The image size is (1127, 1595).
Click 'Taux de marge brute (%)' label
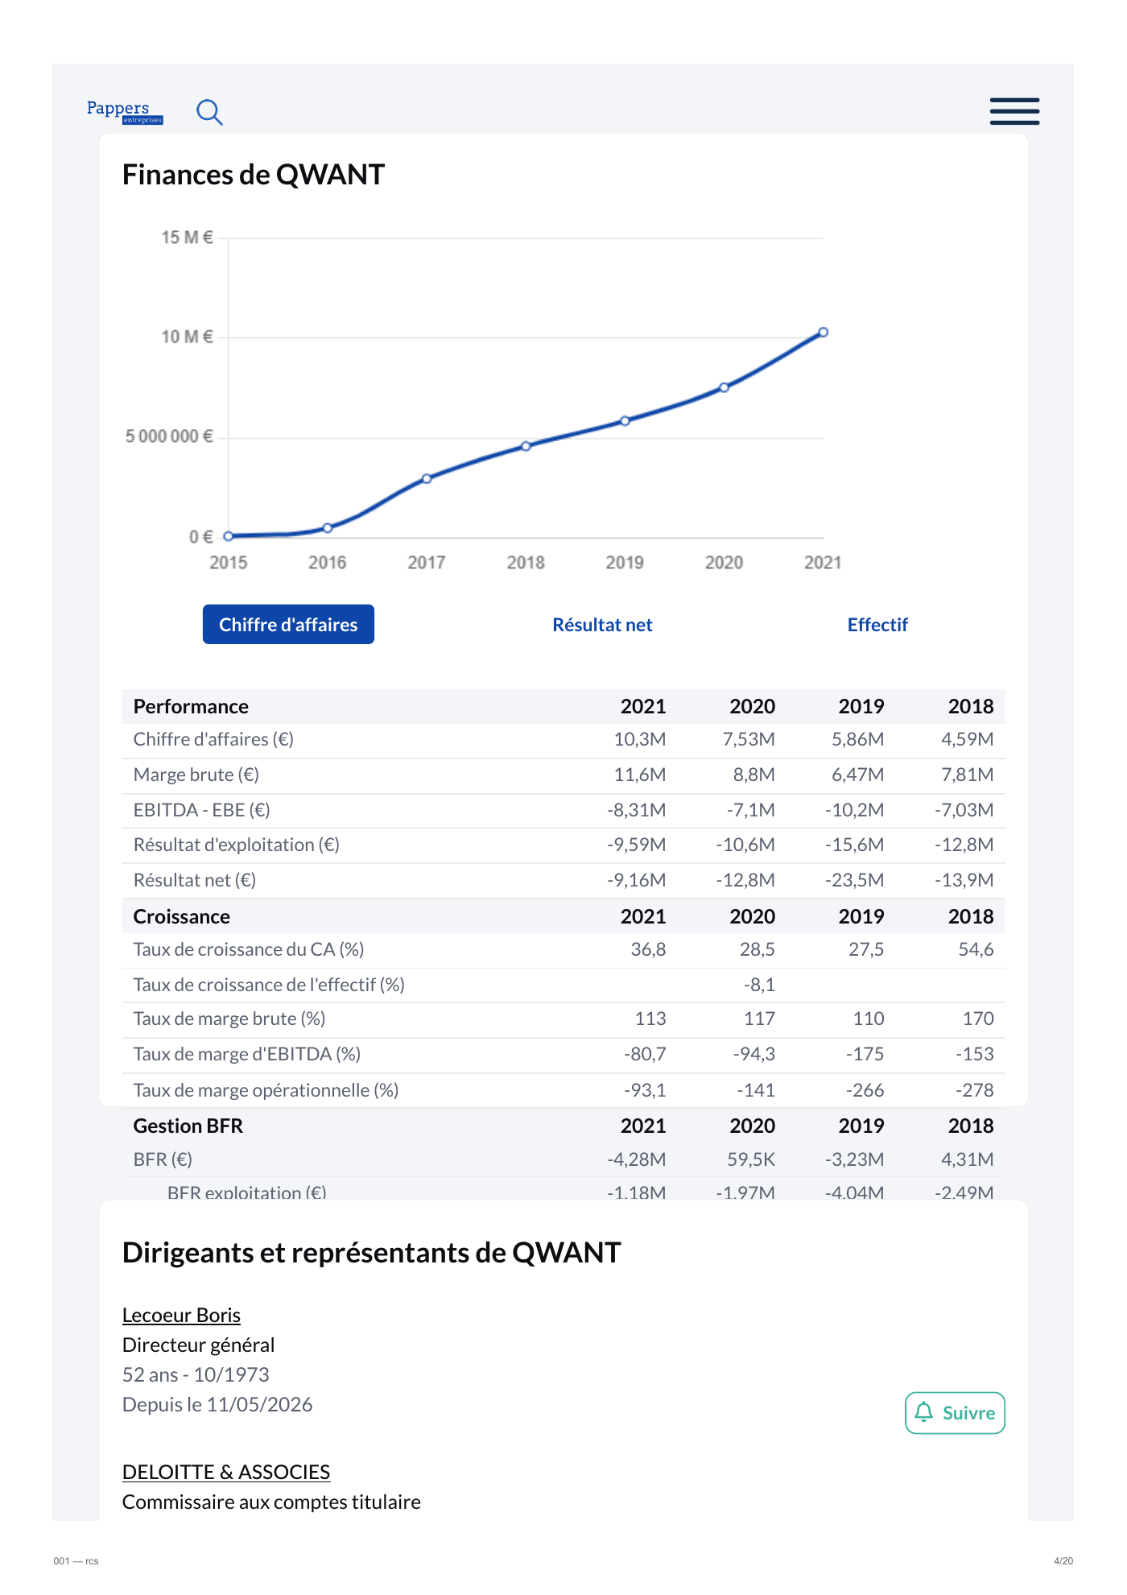pyautogui.click(x=229, y=1019)
